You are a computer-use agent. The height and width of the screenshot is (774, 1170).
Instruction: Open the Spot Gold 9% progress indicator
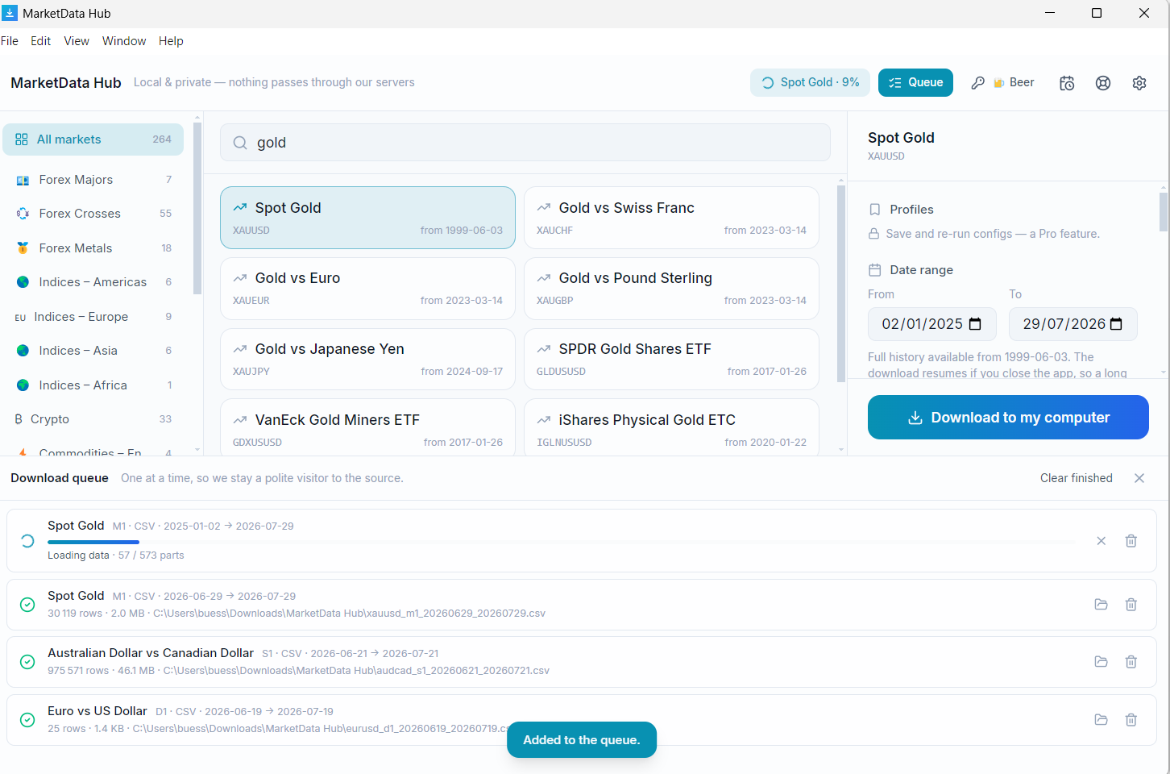pos(810,83)
